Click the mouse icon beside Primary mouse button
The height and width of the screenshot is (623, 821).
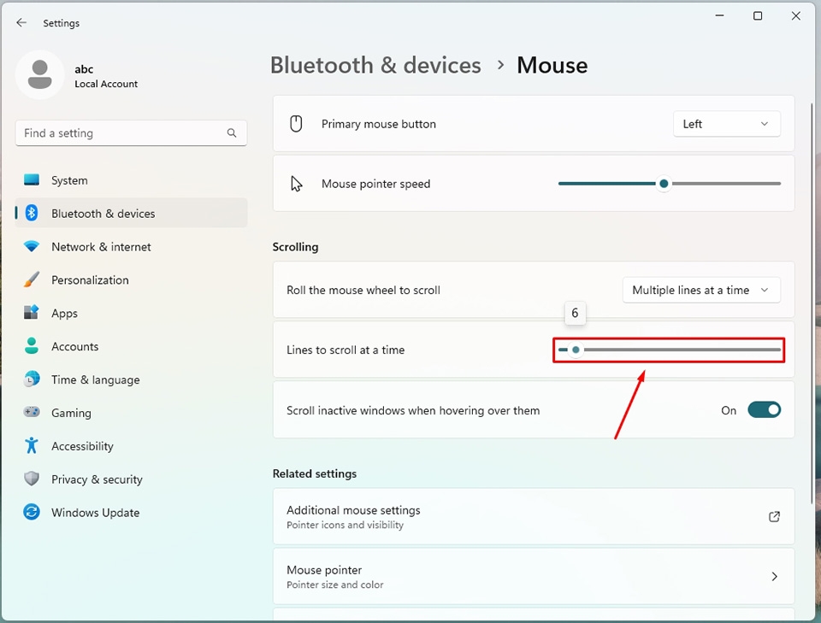pyautogui.click(x=297, y=124)
